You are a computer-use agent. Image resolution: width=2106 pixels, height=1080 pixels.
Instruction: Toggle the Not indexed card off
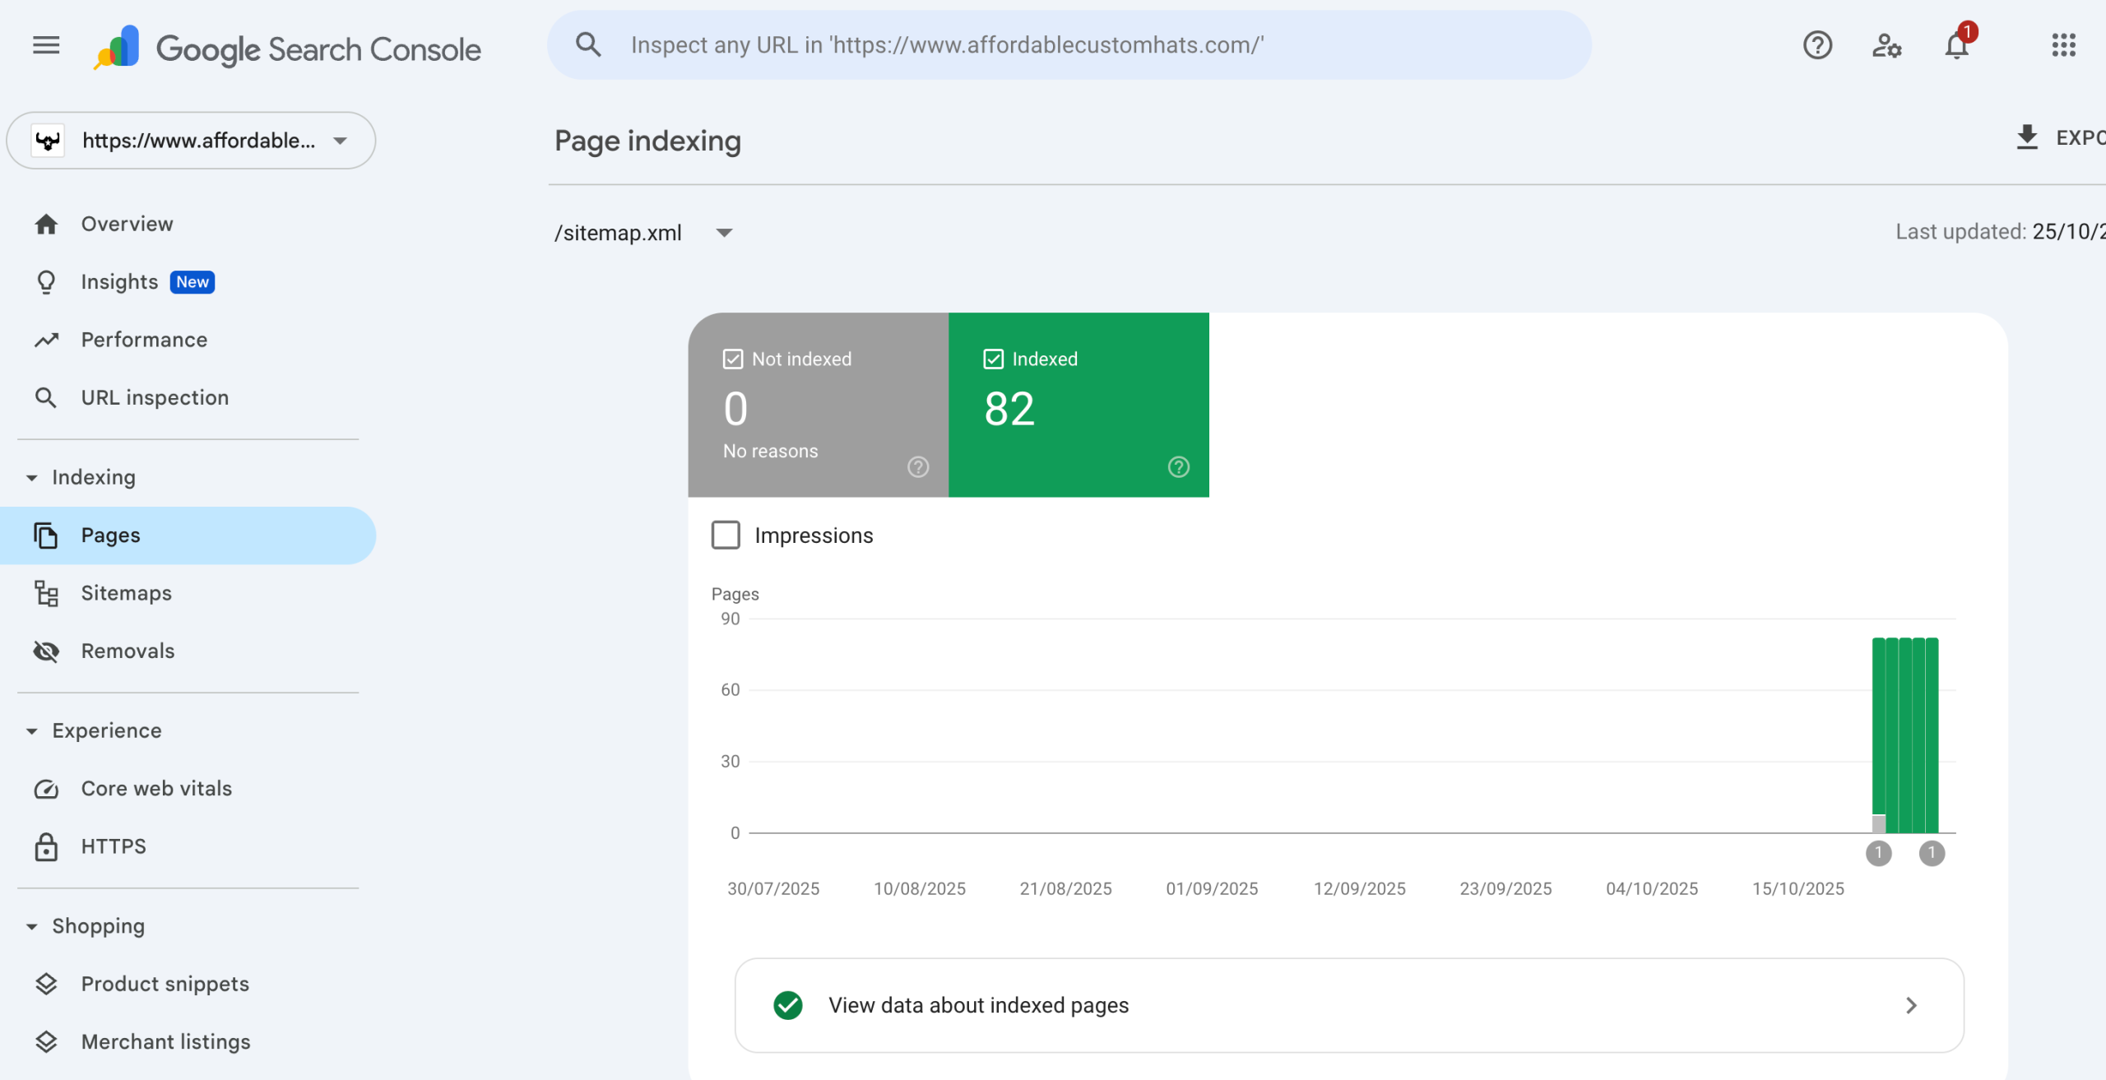(817, 405)
